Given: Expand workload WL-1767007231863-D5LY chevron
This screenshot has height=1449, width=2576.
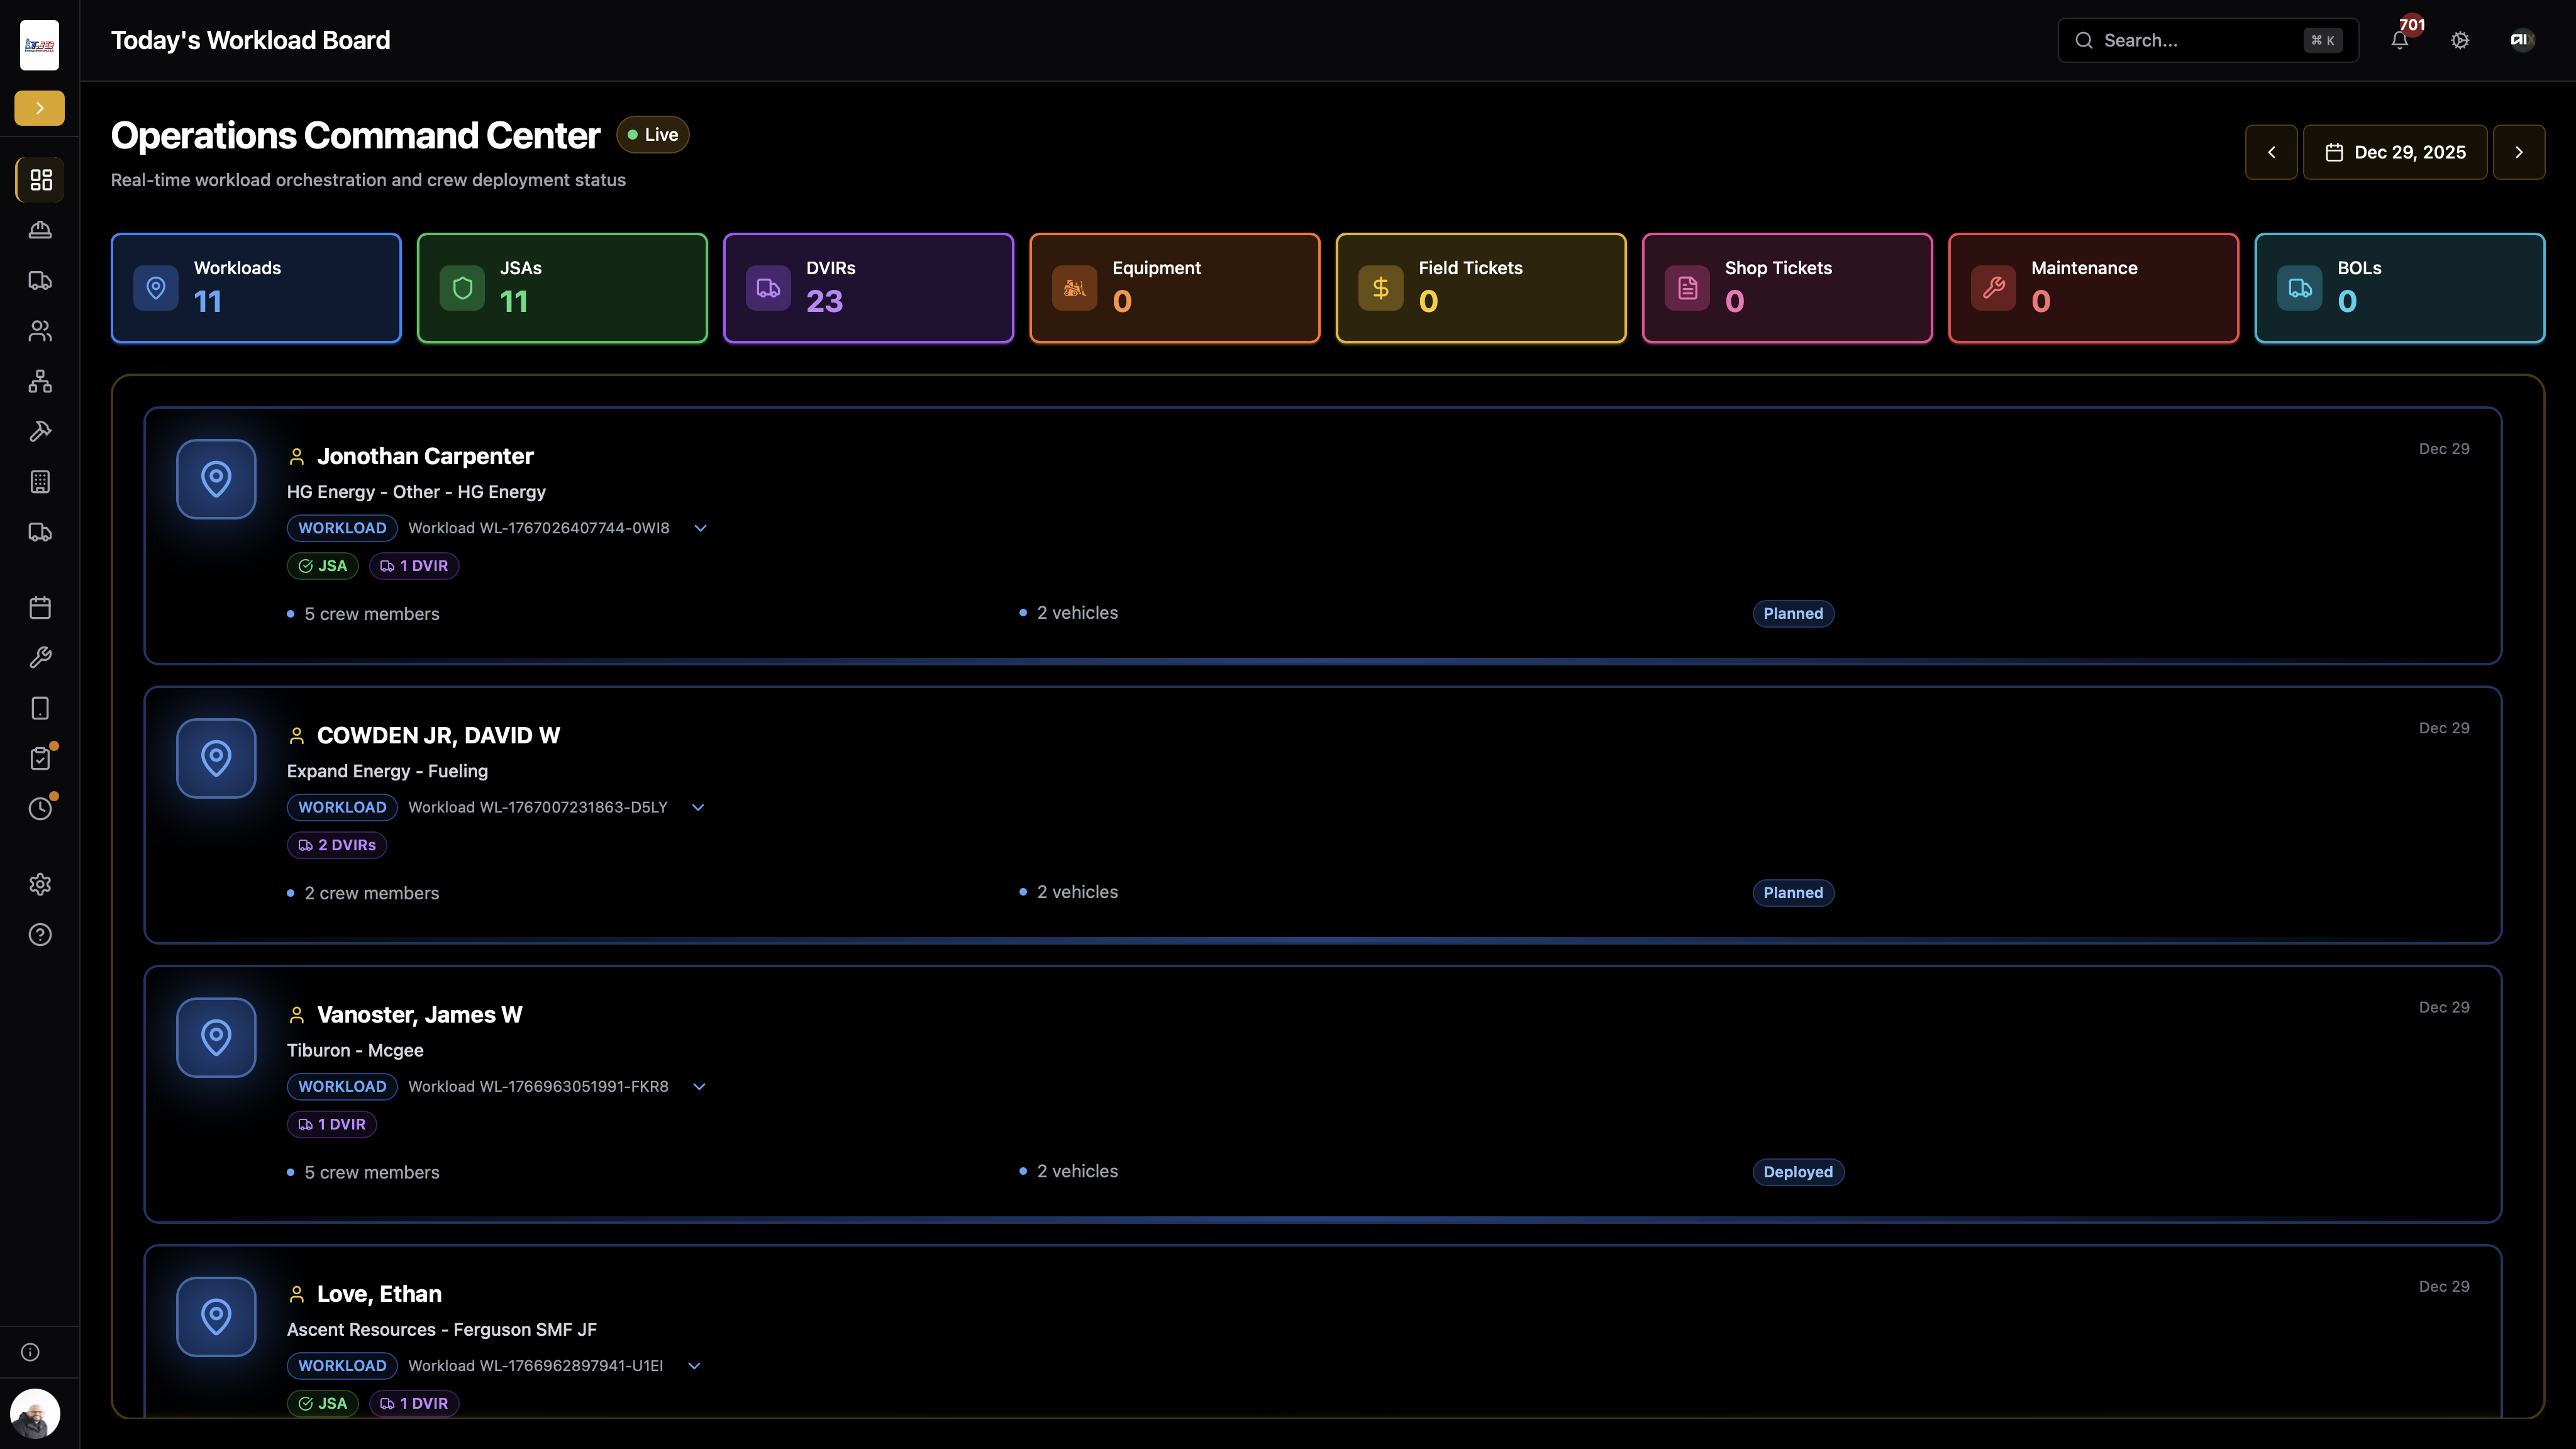Looking at the screenshot, I should coord(698,807).
